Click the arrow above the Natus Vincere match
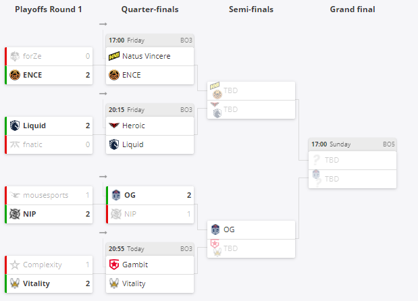 tap(103, 24)
